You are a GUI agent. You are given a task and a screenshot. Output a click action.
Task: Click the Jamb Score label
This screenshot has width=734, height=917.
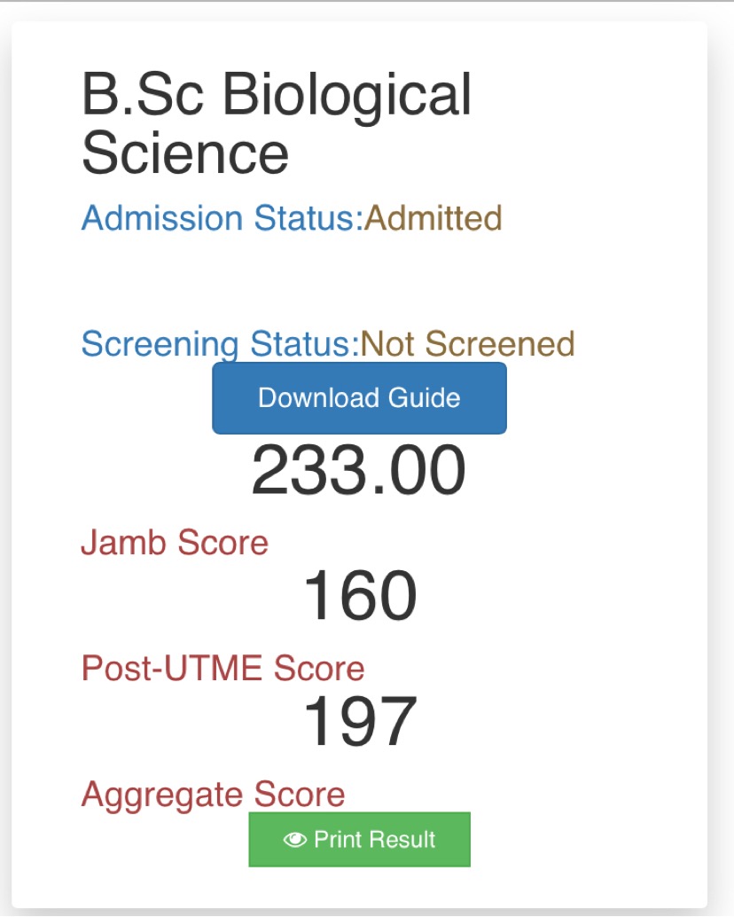pos(175,542)
